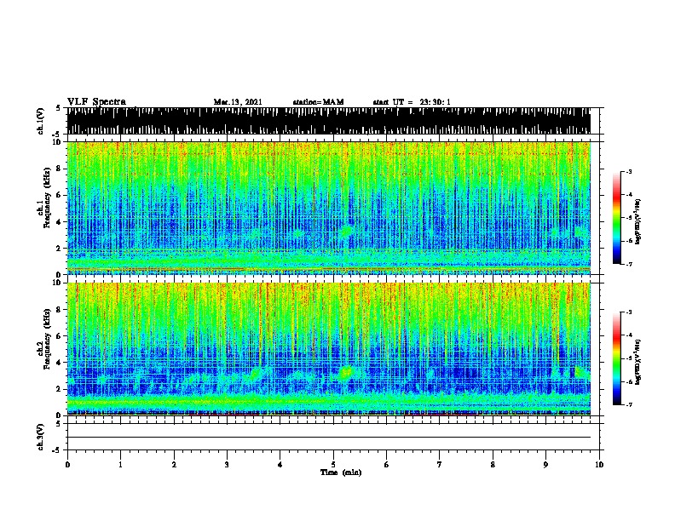This screenshot has width=675, height=521.
Task: Click the '10' frequency tick on ch.1
Action: click(56, 142)
